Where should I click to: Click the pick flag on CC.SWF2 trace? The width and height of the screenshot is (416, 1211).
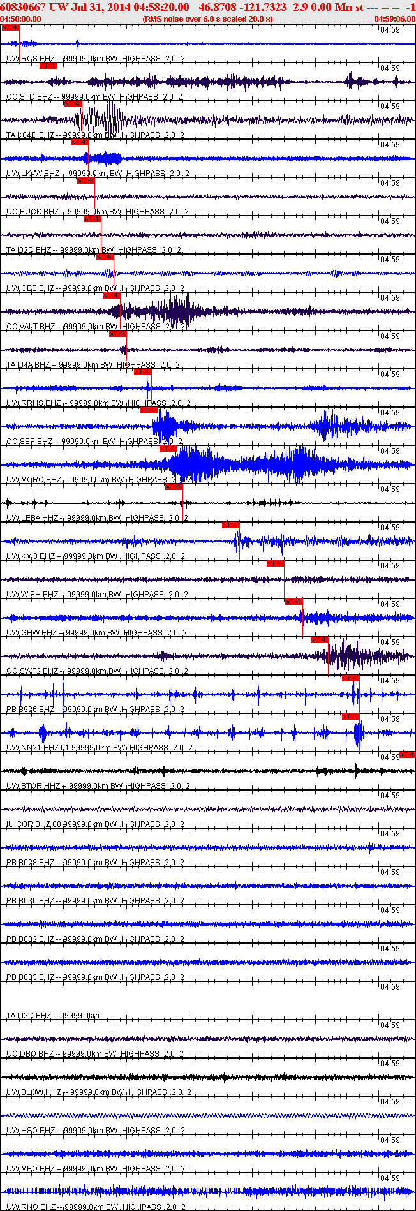[320, 640]
